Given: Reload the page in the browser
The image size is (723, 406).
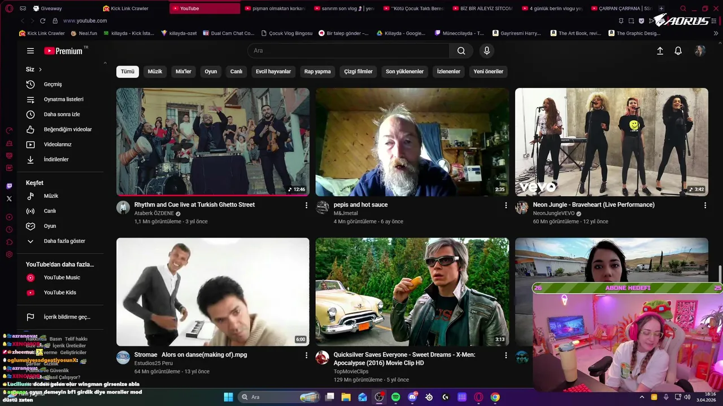Looking at the screenshot, I should [x=42, y=21].
